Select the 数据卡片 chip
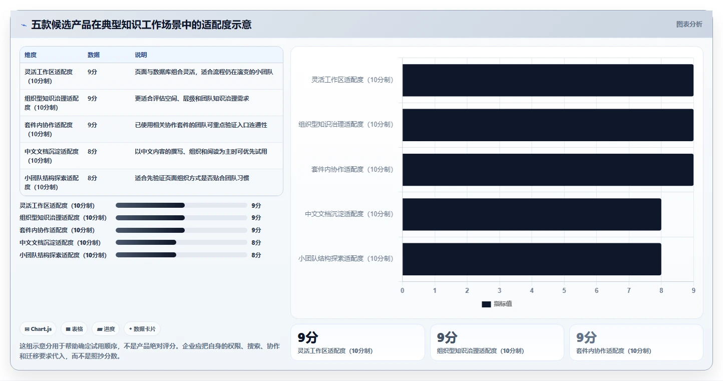The width and height of the screenshot is (723, 381). tap(142, 329)
